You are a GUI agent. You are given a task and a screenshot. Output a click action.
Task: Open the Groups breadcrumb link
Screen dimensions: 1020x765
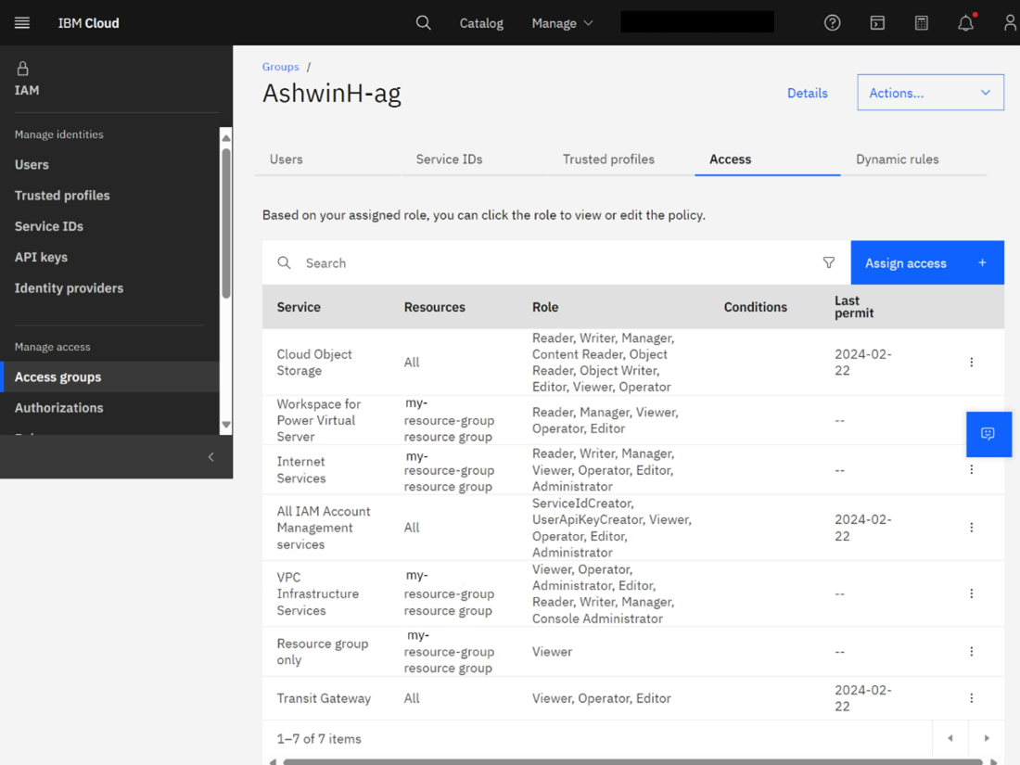tap(280, 66)
